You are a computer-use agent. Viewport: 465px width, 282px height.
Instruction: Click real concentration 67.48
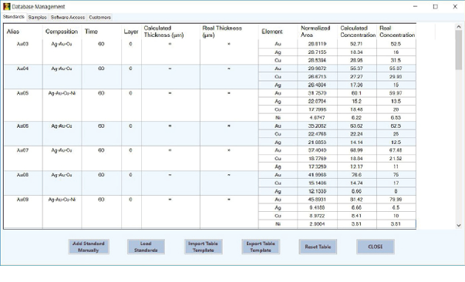click(396, 150)
